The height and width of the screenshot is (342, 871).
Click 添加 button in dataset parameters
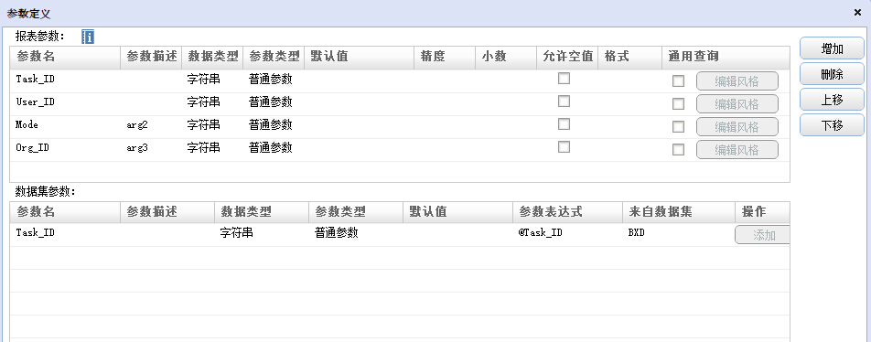[763, 235]
